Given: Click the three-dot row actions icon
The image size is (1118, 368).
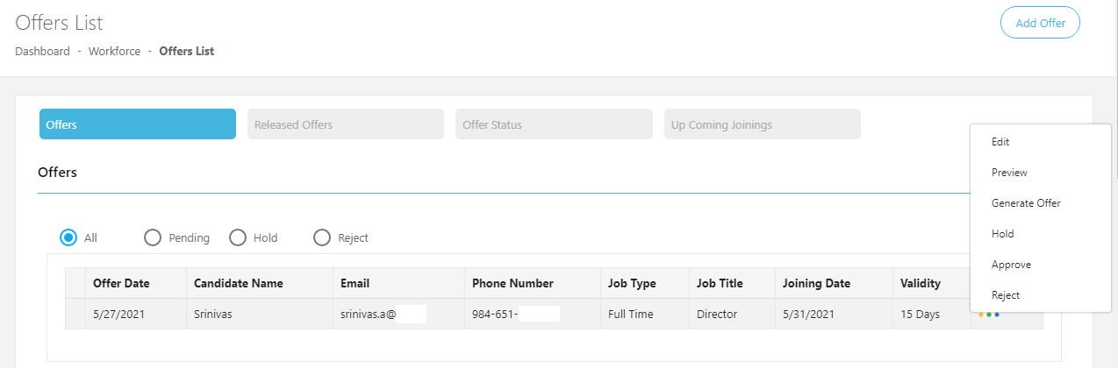Looking at the screenshot, I should pos(989,314).
